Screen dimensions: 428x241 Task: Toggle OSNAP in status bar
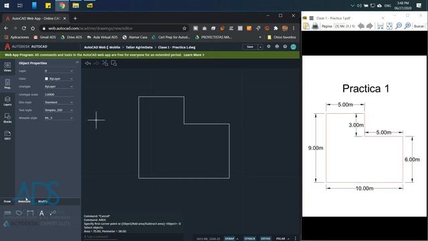229,238
